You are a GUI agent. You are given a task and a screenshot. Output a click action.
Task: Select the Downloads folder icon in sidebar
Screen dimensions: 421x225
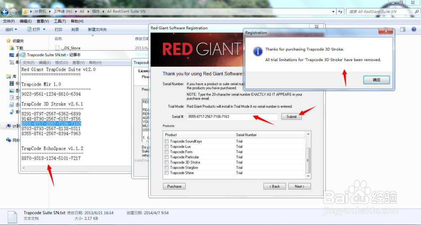[x=11, y=48]
